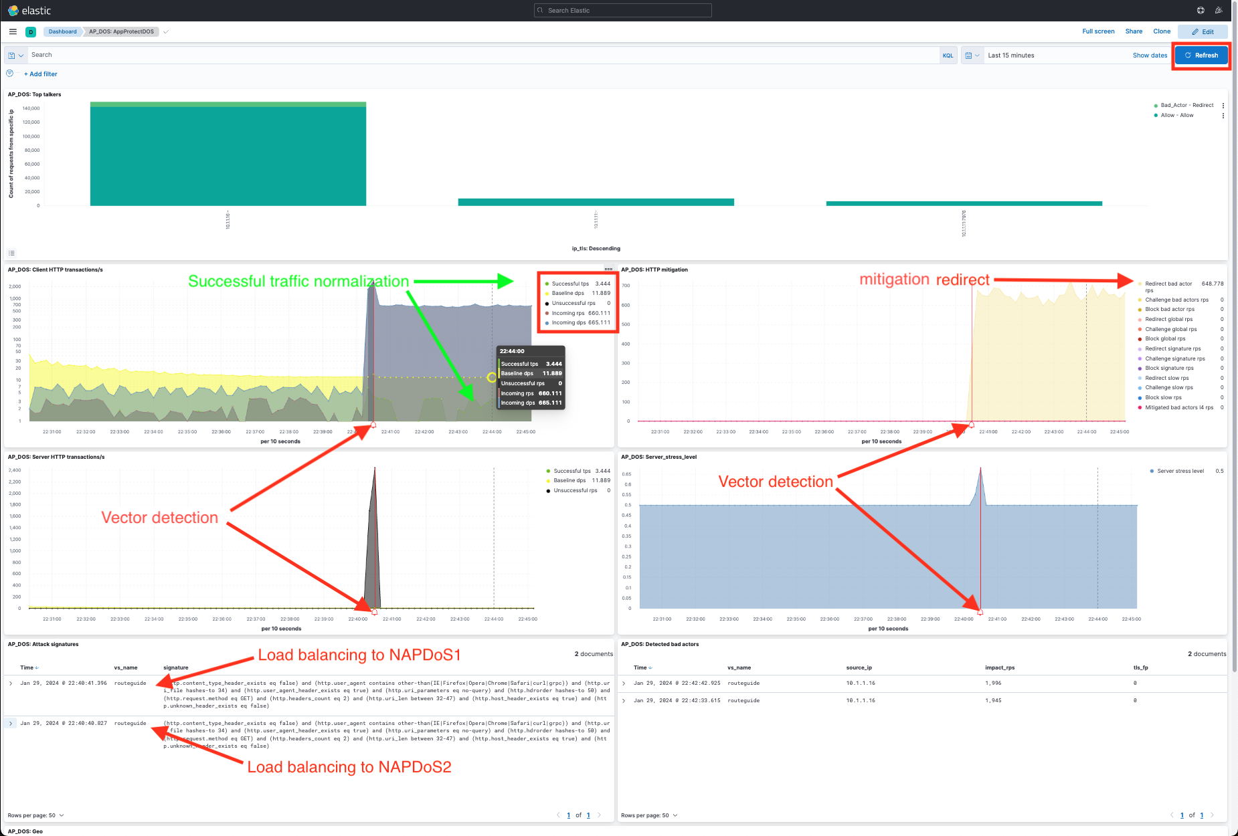Image resolution: width=1238 pixels, height=836 pixels.
Task: Expand the 22:40:40.827 attack signature row
Action: 11,724
